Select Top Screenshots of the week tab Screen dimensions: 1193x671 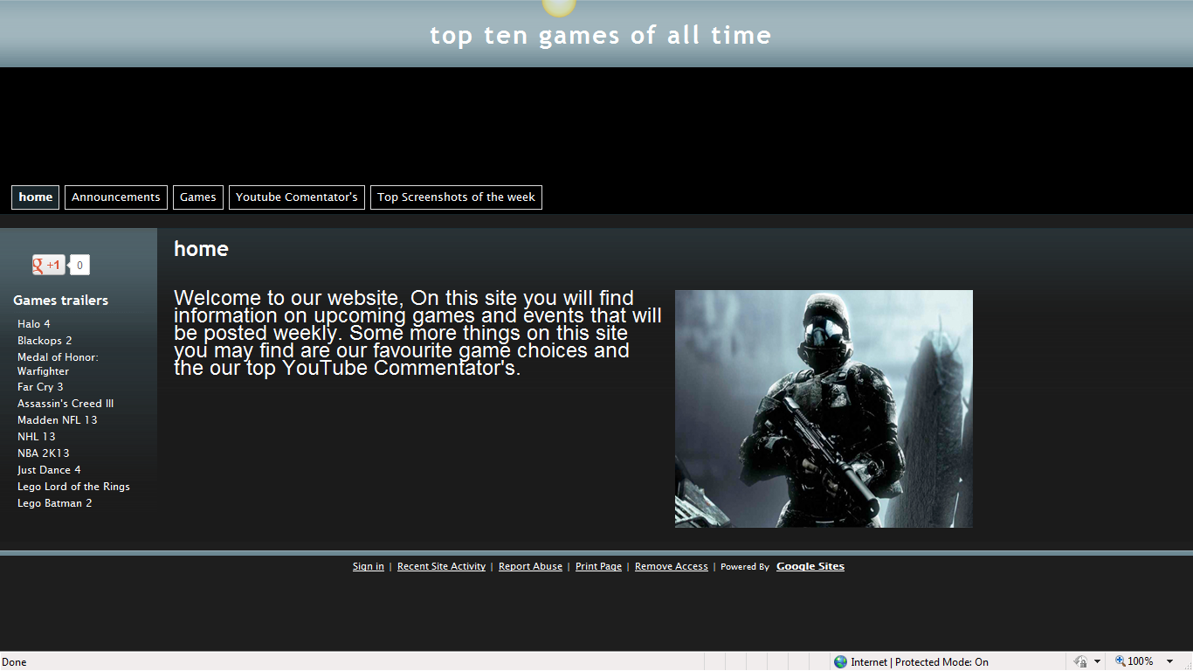[x=456, y=197]
